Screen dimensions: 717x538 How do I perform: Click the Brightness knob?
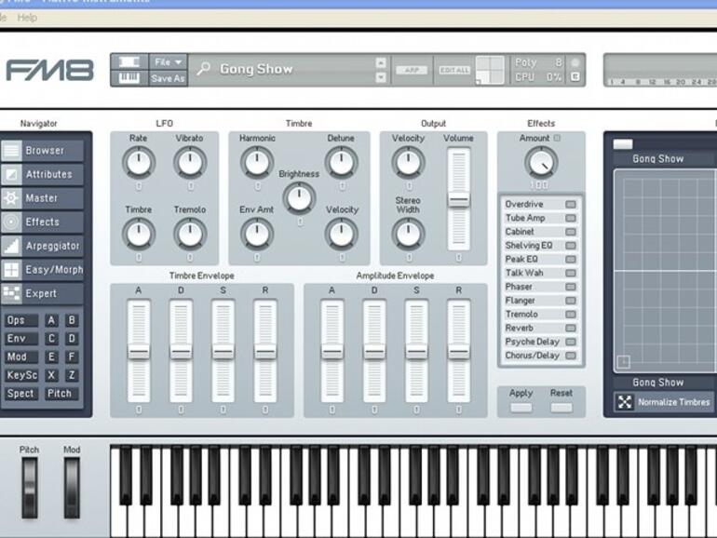tap(299, 198)
